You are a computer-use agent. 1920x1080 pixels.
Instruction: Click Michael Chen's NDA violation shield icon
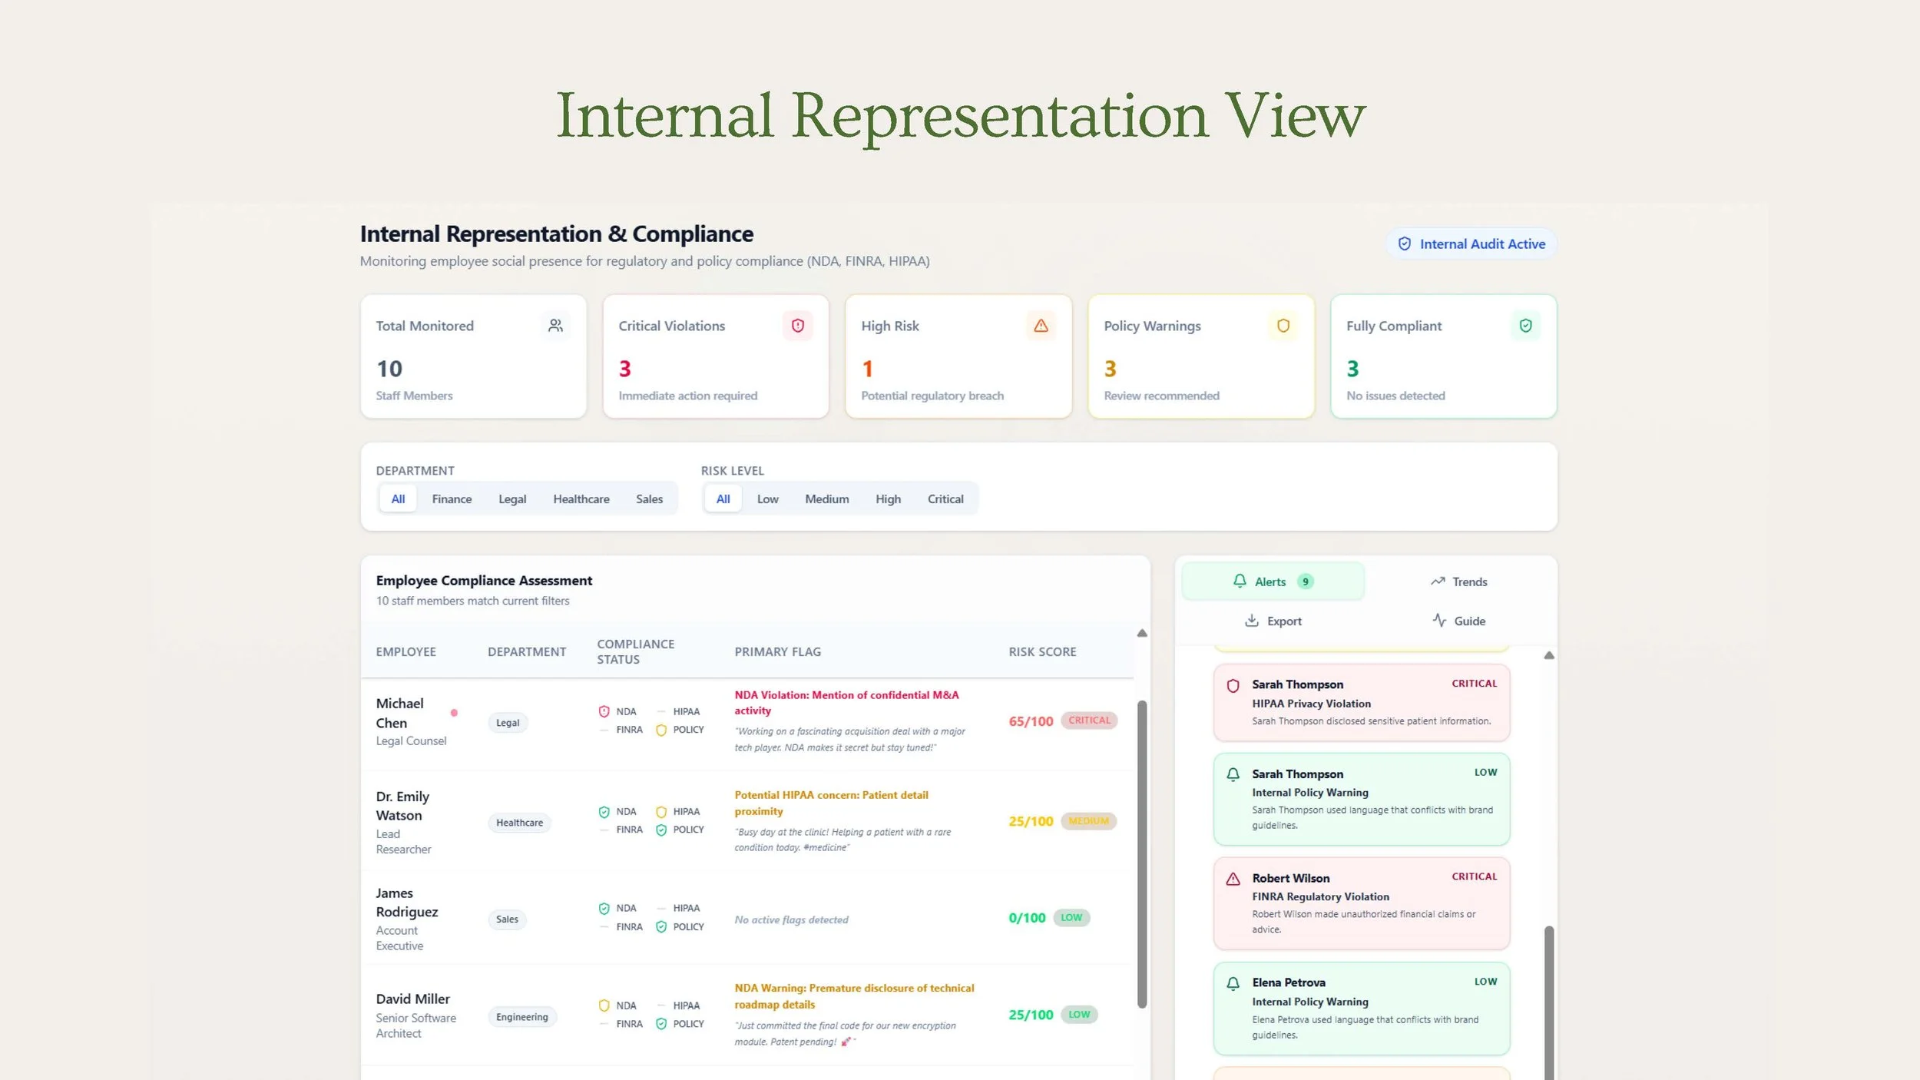pyautogui.click(x=604, y=711)
